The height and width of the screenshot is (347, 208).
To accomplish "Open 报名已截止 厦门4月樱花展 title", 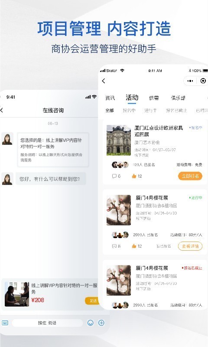I will point(152,268).
